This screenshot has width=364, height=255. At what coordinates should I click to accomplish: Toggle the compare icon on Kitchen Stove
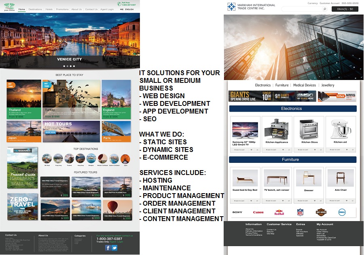[320, 150]
